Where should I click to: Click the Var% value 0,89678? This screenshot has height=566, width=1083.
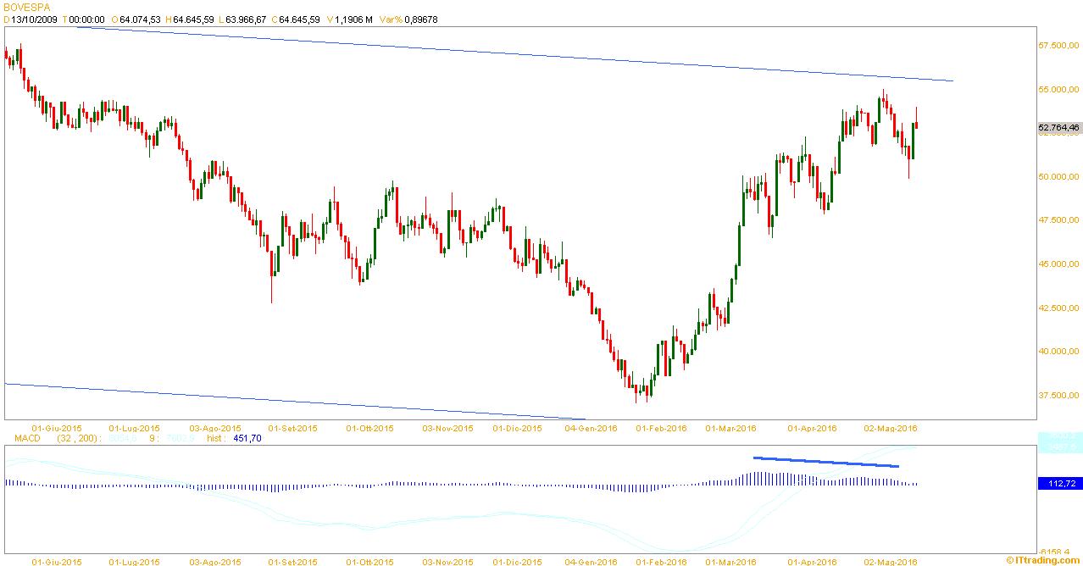420,19
